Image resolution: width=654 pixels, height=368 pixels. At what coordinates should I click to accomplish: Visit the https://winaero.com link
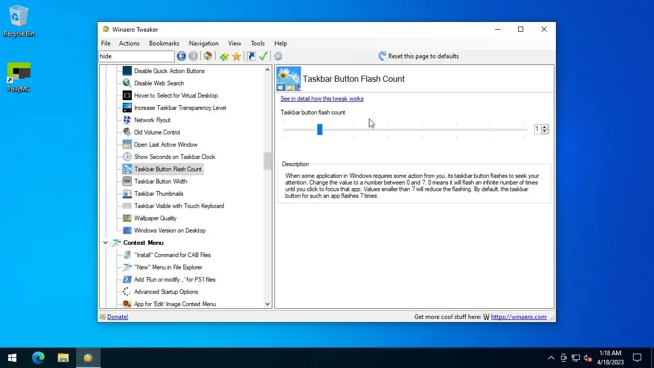[519, 317]
